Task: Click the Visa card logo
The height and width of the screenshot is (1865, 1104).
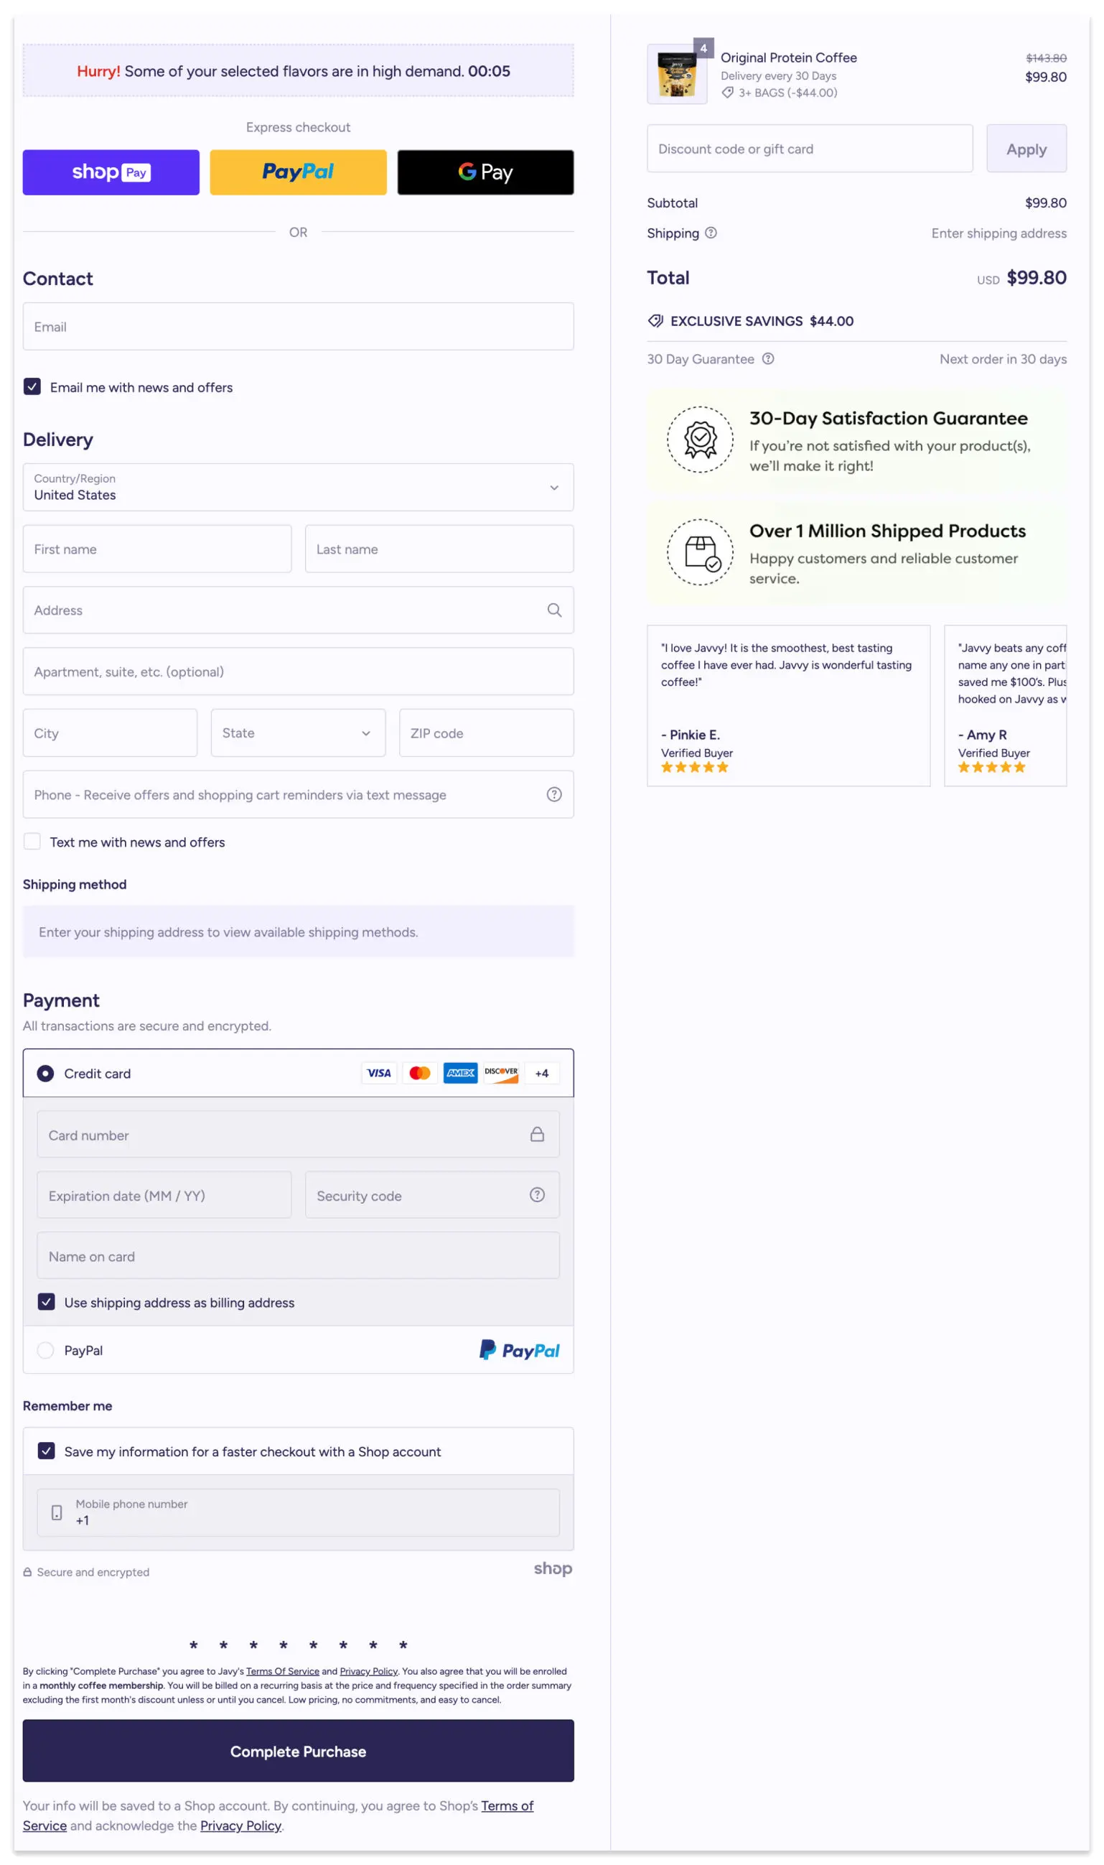Action: [380, 1073]
